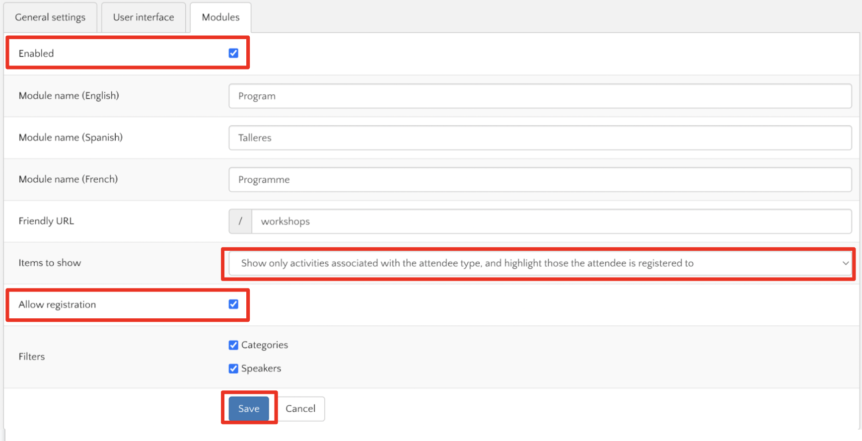
Task: Click the slash prefix before the Friendly URL
Action: [240, 221]
